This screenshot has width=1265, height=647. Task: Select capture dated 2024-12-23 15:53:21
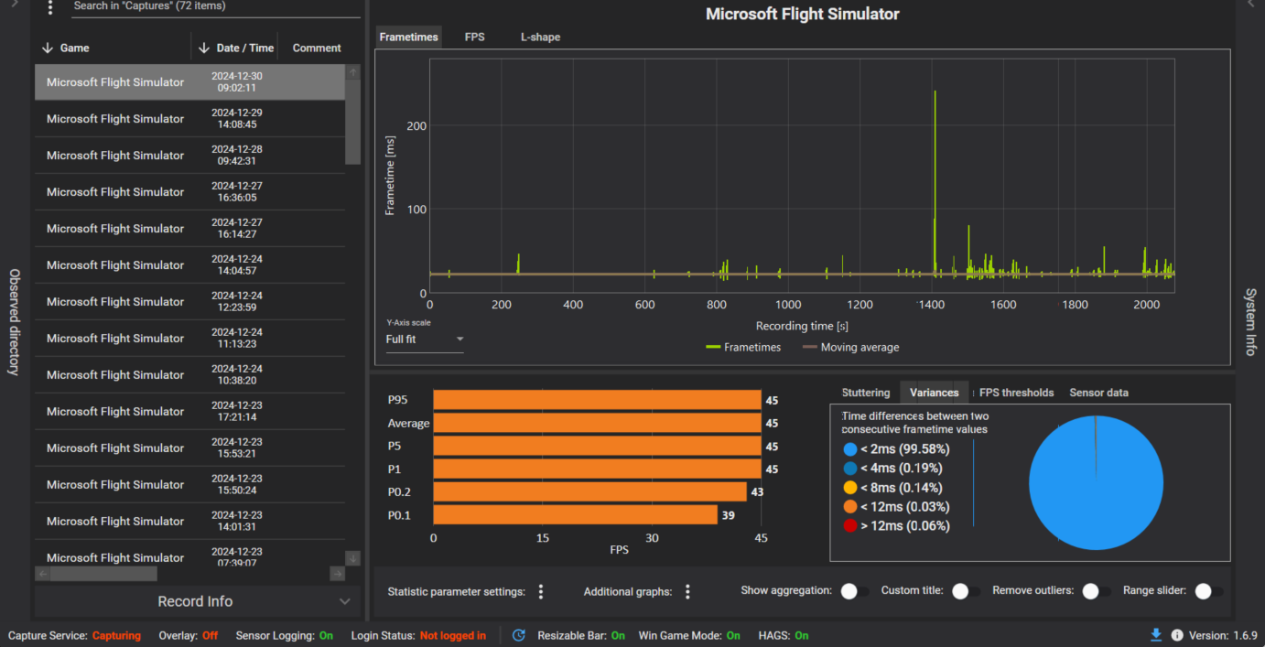pyautogui.click(x=190, y=448)
